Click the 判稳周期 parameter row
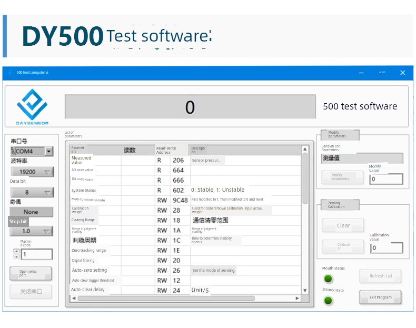416x328 pixels. 185,241
